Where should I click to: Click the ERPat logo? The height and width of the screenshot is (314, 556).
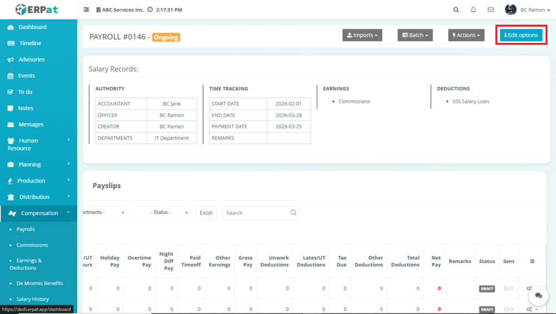coord(38,9)
